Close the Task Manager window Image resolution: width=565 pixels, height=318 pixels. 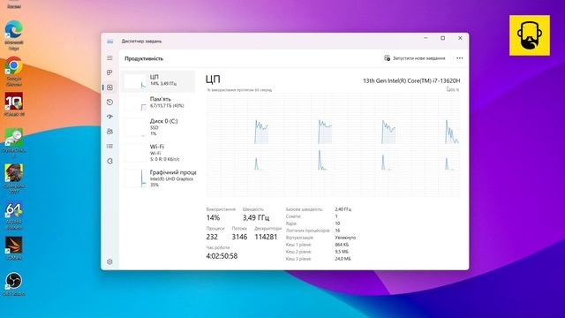click(460, 38)
